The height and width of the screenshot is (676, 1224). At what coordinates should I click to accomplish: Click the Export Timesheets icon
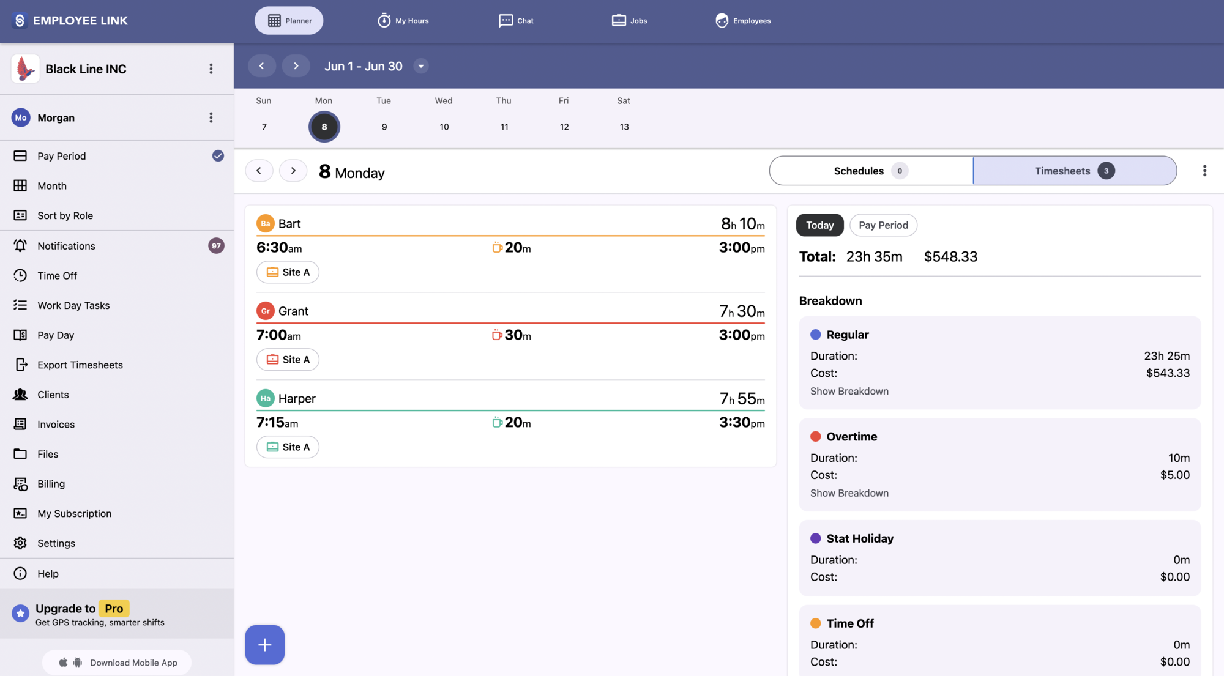pyautogui.click(x=20, y=365)
